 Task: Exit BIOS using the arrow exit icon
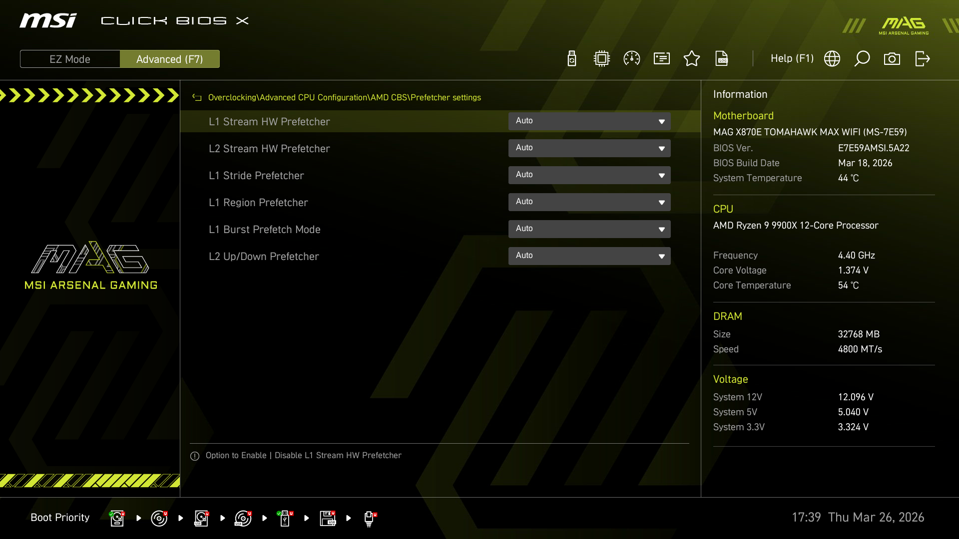click(923, 58)
